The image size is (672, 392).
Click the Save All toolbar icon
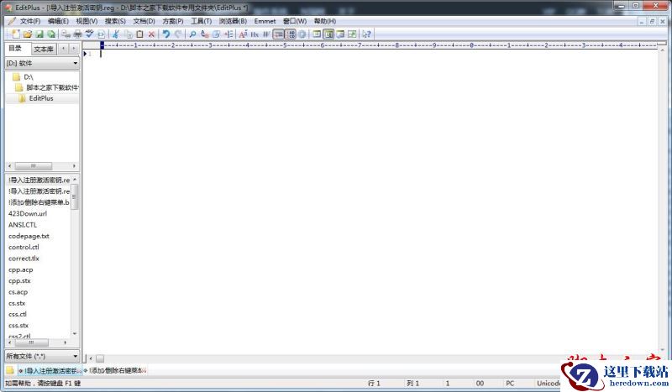click(x=51, y=34)
